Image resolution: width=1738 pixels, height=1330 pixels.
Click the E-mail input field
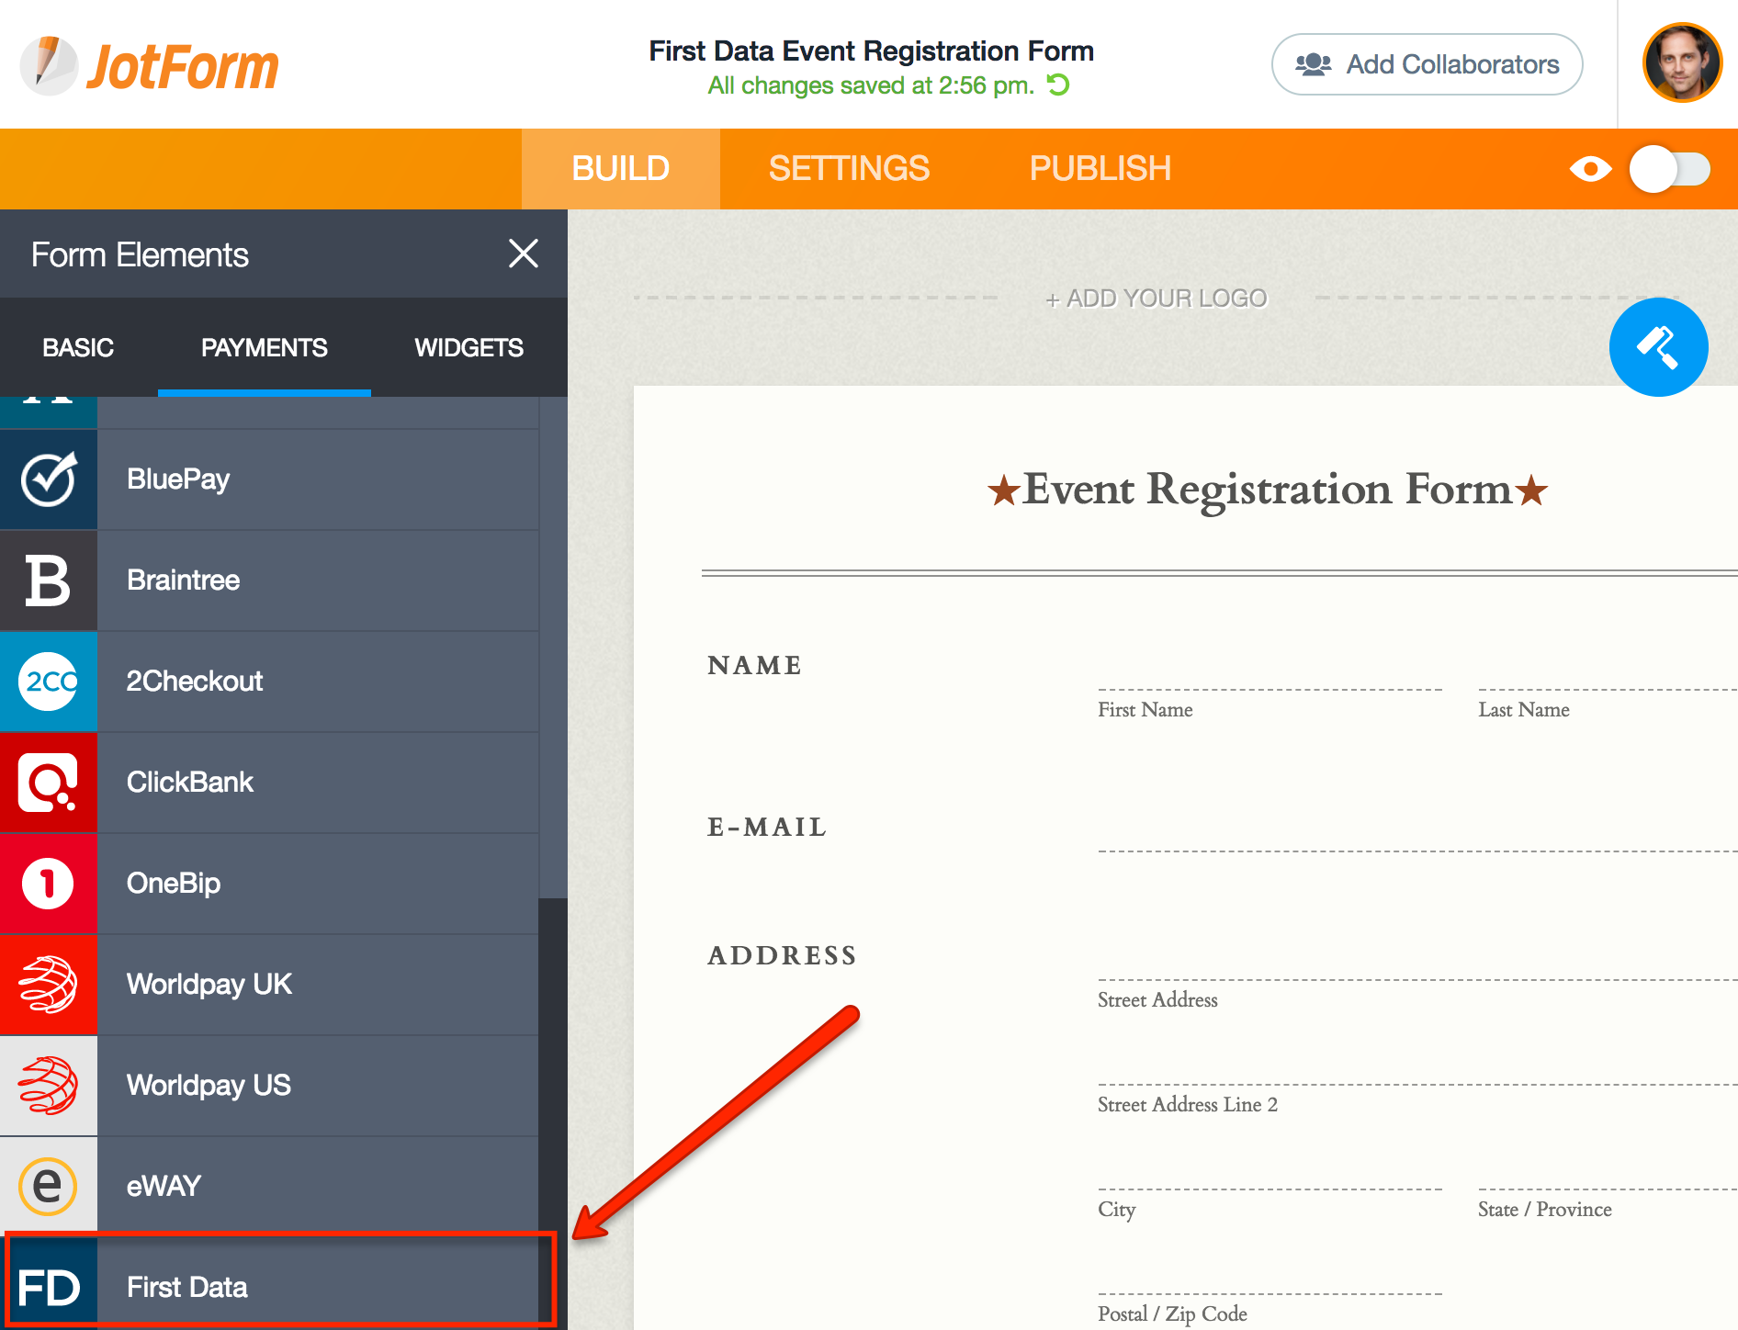tap(1417, 832)
